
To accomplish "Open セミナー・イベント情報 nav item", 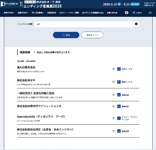I will [69, 13].
